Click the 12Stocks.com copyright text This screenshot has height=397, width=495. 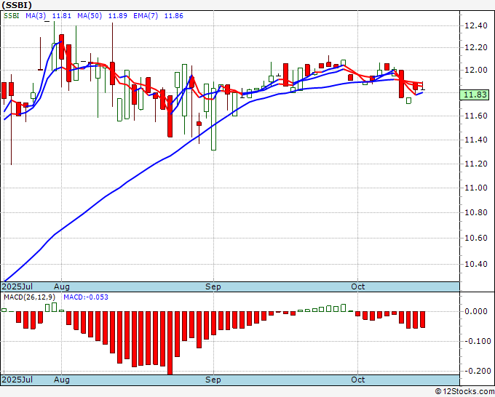(464, 392)
